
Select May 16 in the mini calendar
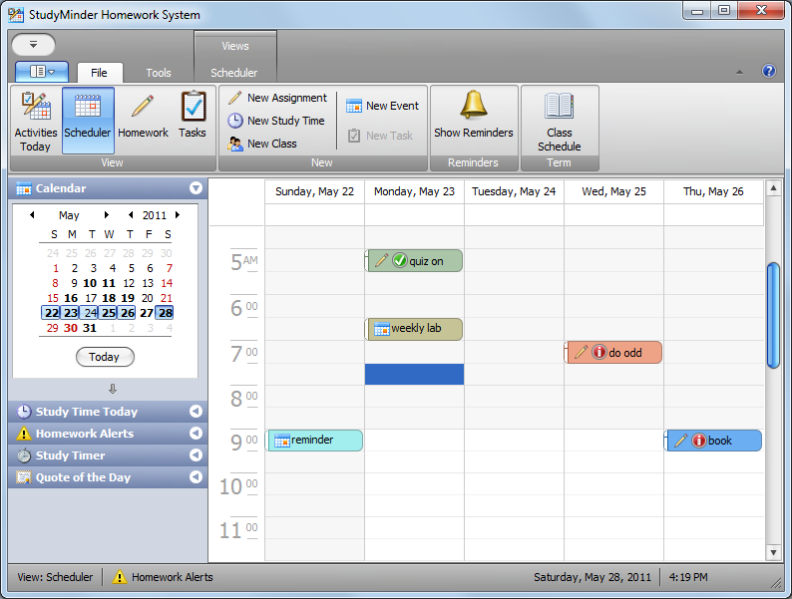pyautogui.click(x=71, y=298)
